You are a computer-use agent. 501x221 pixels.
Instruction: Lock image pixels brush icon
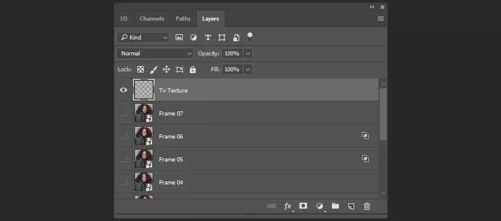154,70
